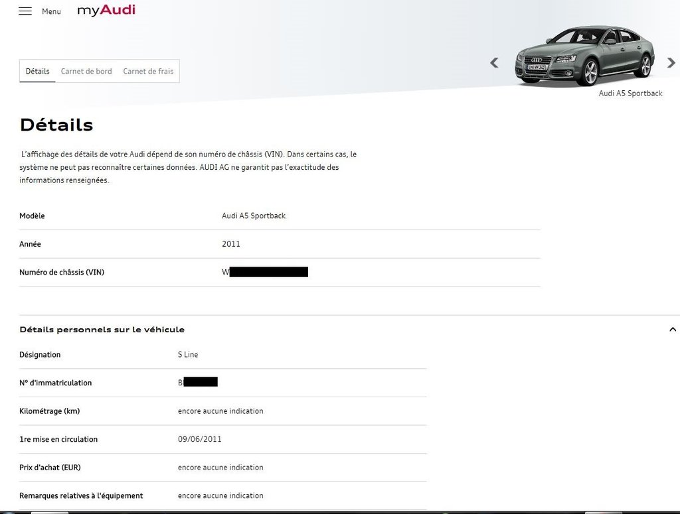The height and width of the screenshot is (514, 680).
Task: Click the Audi A5 Sportback car image
Action: [x=584, y=55]
